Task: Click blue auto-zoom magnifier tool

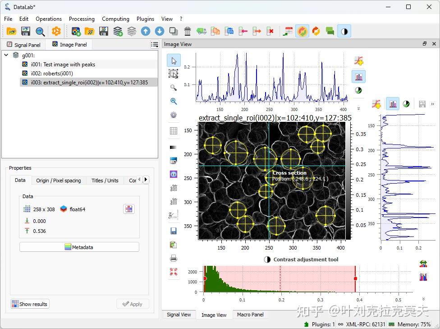Action: (174, 101)
